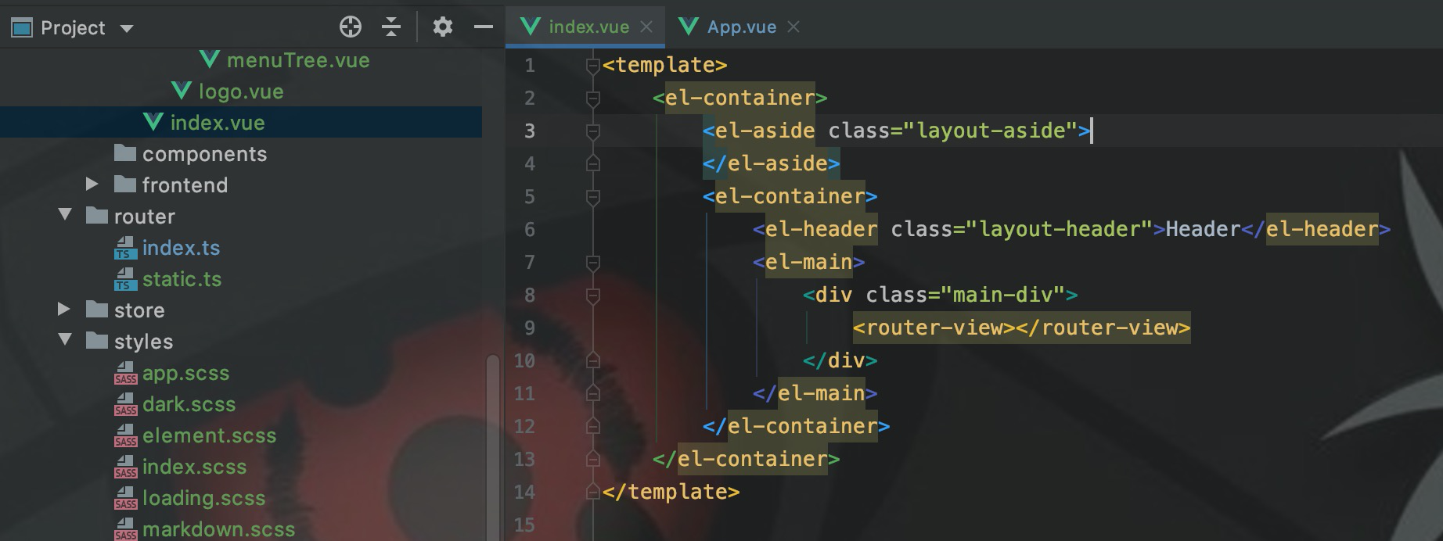The width and height of the screenshot is (1443, 541).
Task: Click the Collapse All icon
Action: click(x=391, y=27)
